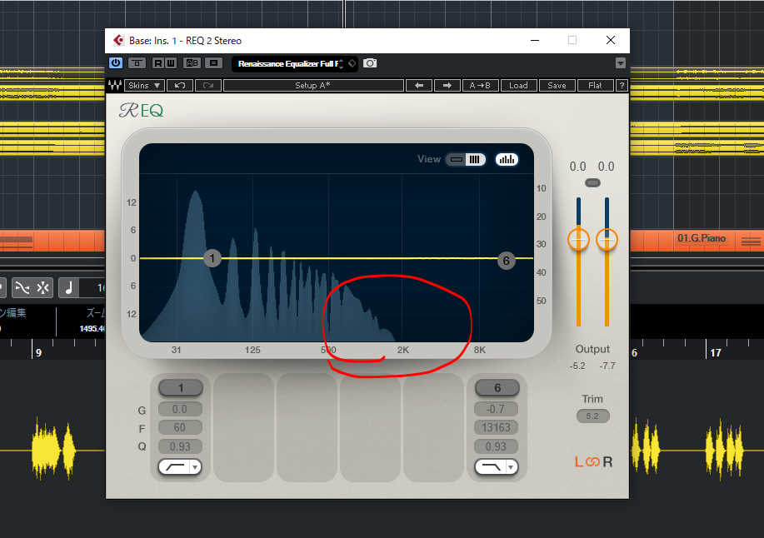The width and height of the screenshot is (764, 538).
Task: Click band 1 gain value 0.0
Action: click(x=180, y=409)
